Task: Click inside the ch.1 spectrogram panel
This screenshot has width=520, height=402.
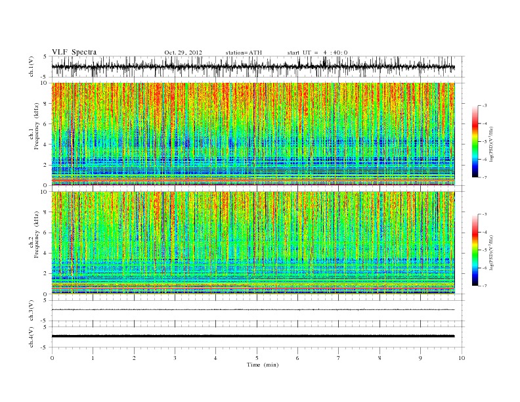Action: tap(253, 134)
